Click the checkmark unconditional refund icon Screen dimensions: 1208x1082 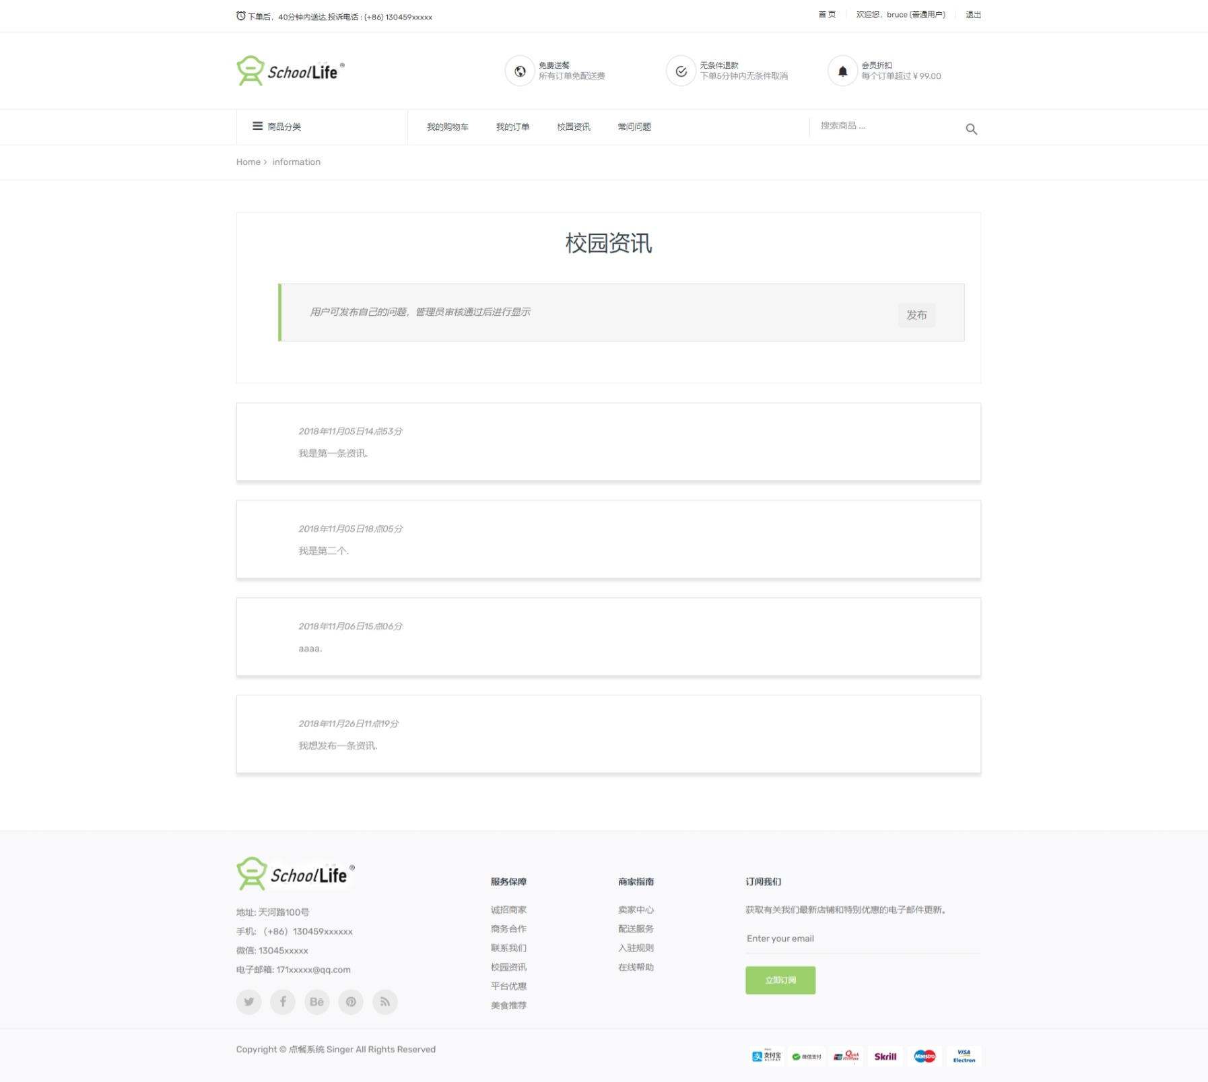coord(681,71)
